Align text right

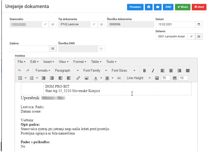[x=179, y=71]
